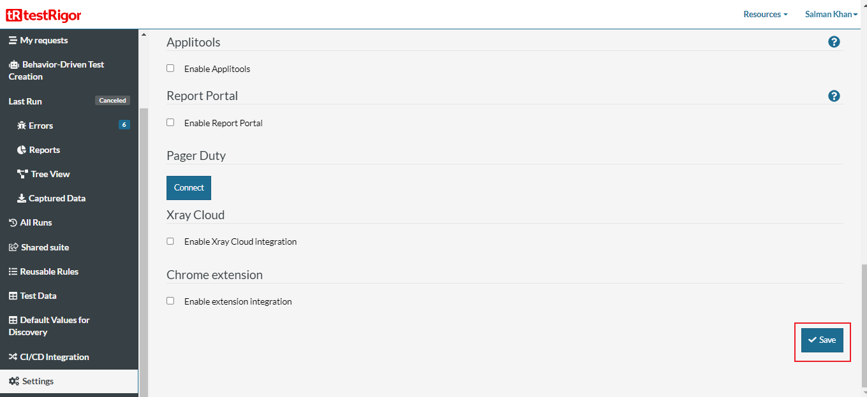Viewport: 867px width, 397px height.
Task: Save the integration settings
Action: point(822,340)
